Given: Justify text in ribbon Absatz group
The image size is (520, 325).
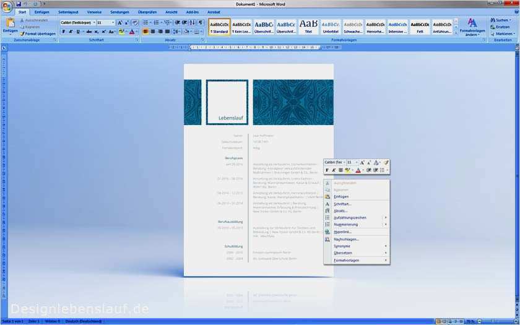Looking at the screenshot, I should [x=168, y=32].
